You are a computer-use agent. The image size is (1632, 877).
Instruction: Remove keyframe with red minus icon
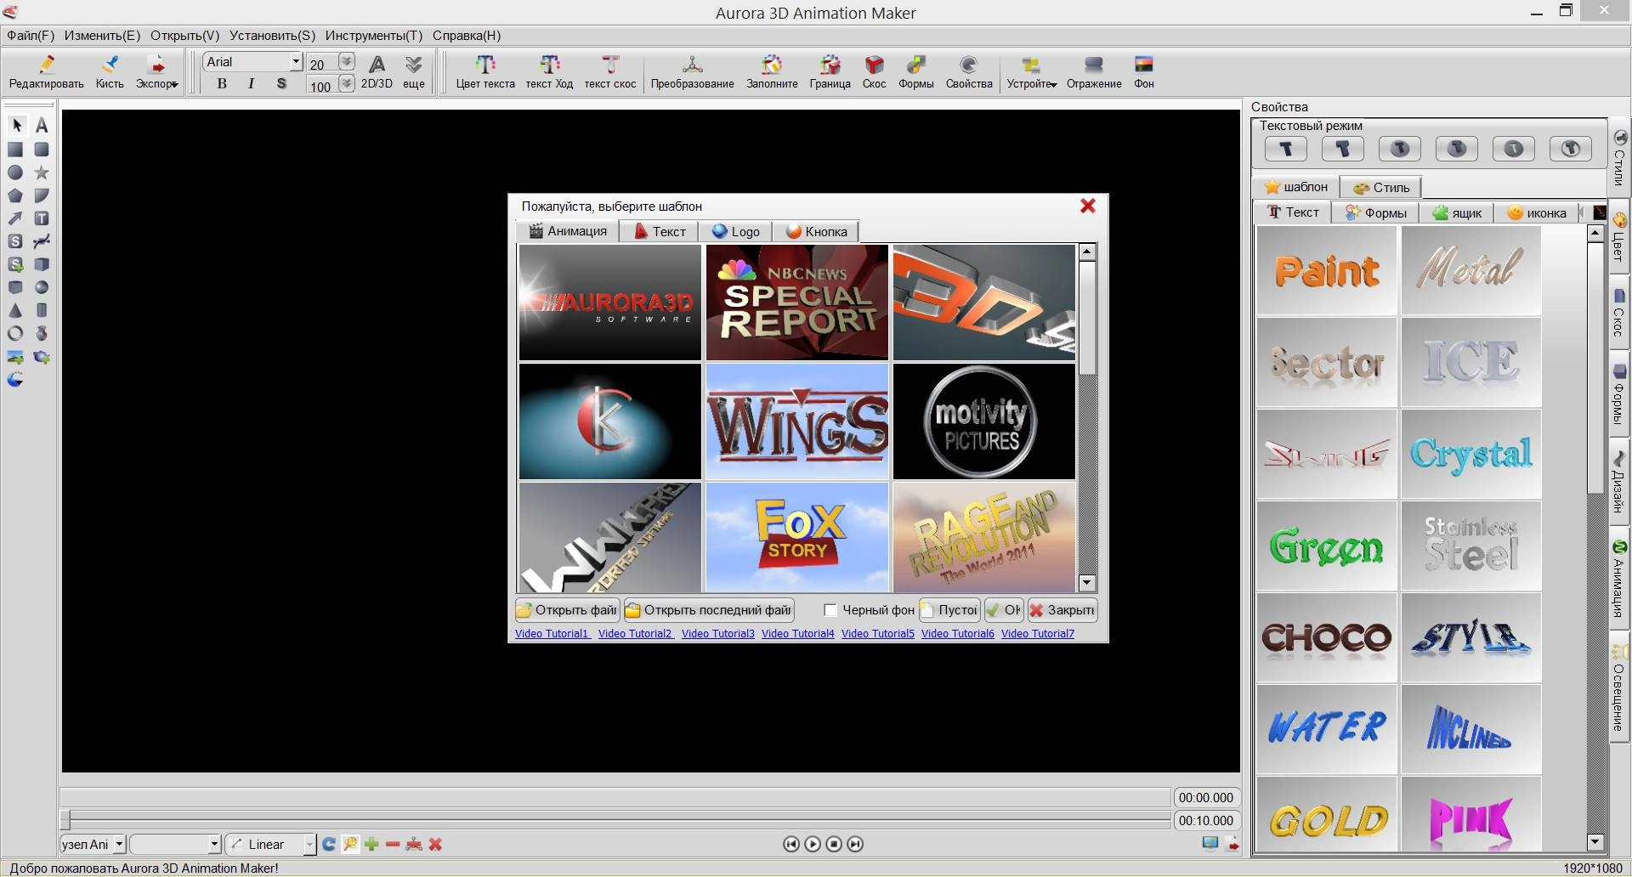(393, 844)
